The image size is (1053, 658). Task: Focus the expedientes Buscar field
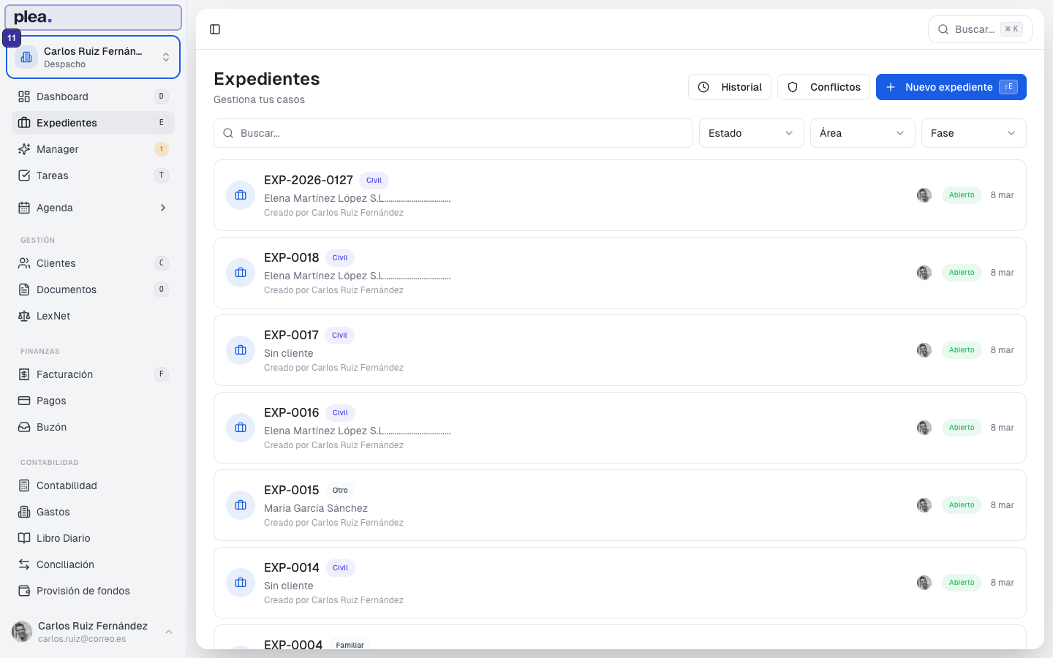tap(453, 133)
